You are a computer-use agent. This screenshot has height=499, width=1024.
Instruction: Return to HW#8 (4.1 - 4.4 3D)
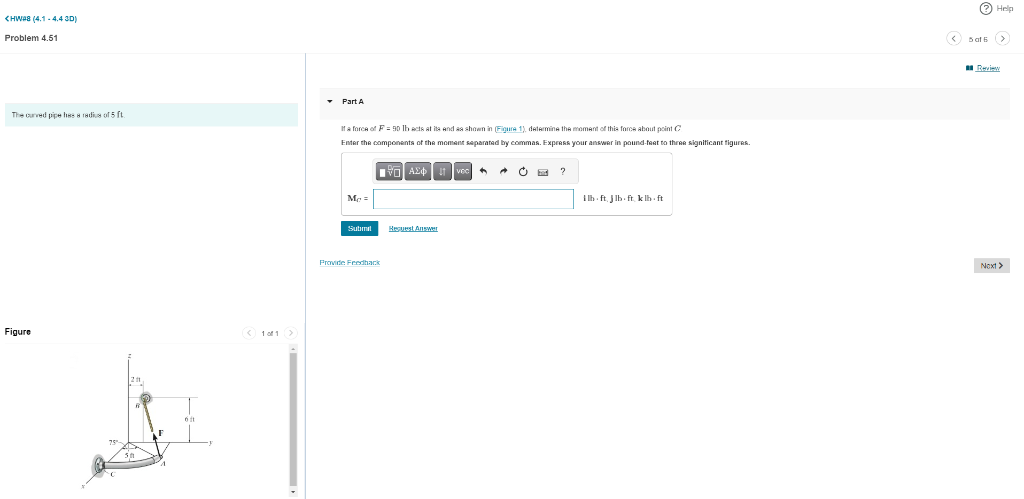pos(40,19)
